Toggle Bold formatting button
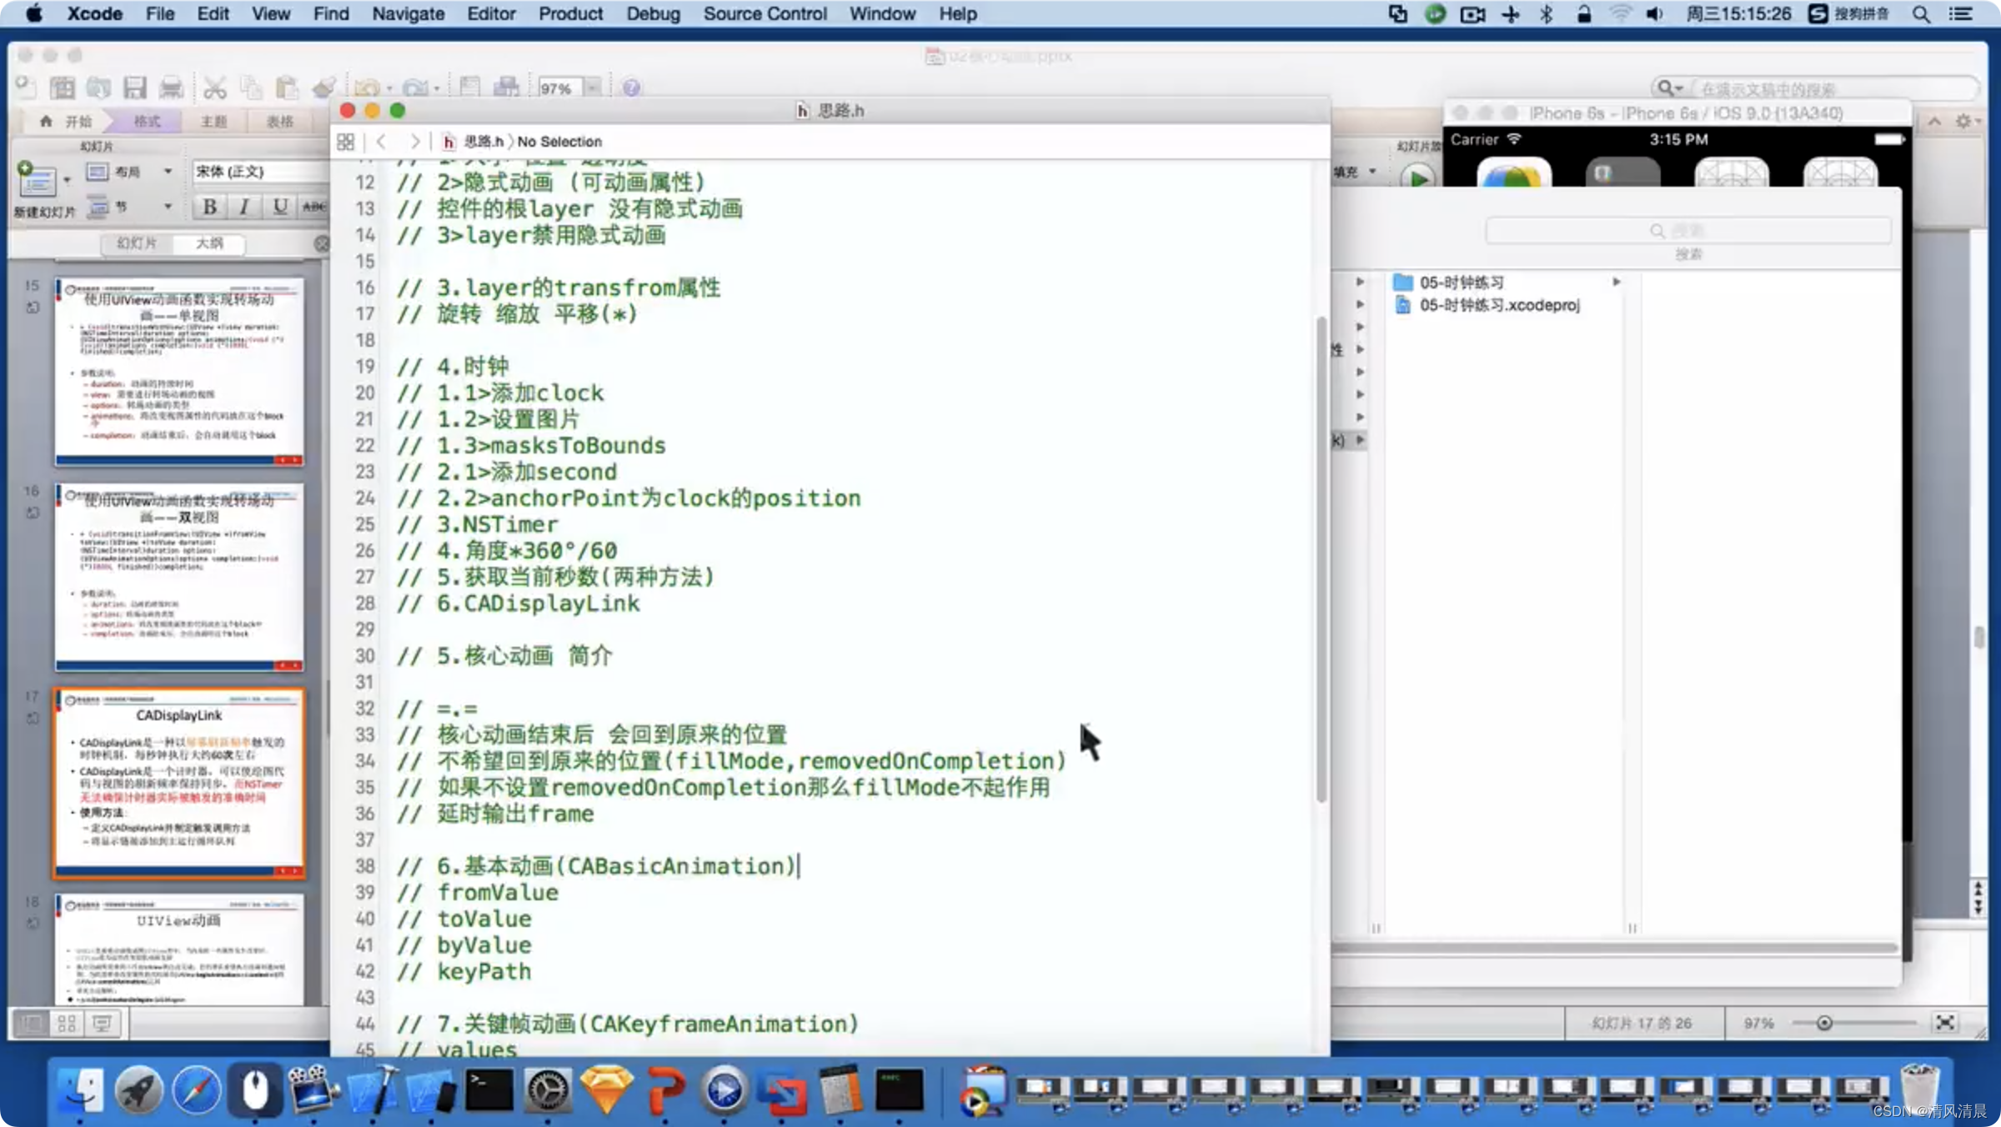 pyautogui.click(x=210, y=207)
